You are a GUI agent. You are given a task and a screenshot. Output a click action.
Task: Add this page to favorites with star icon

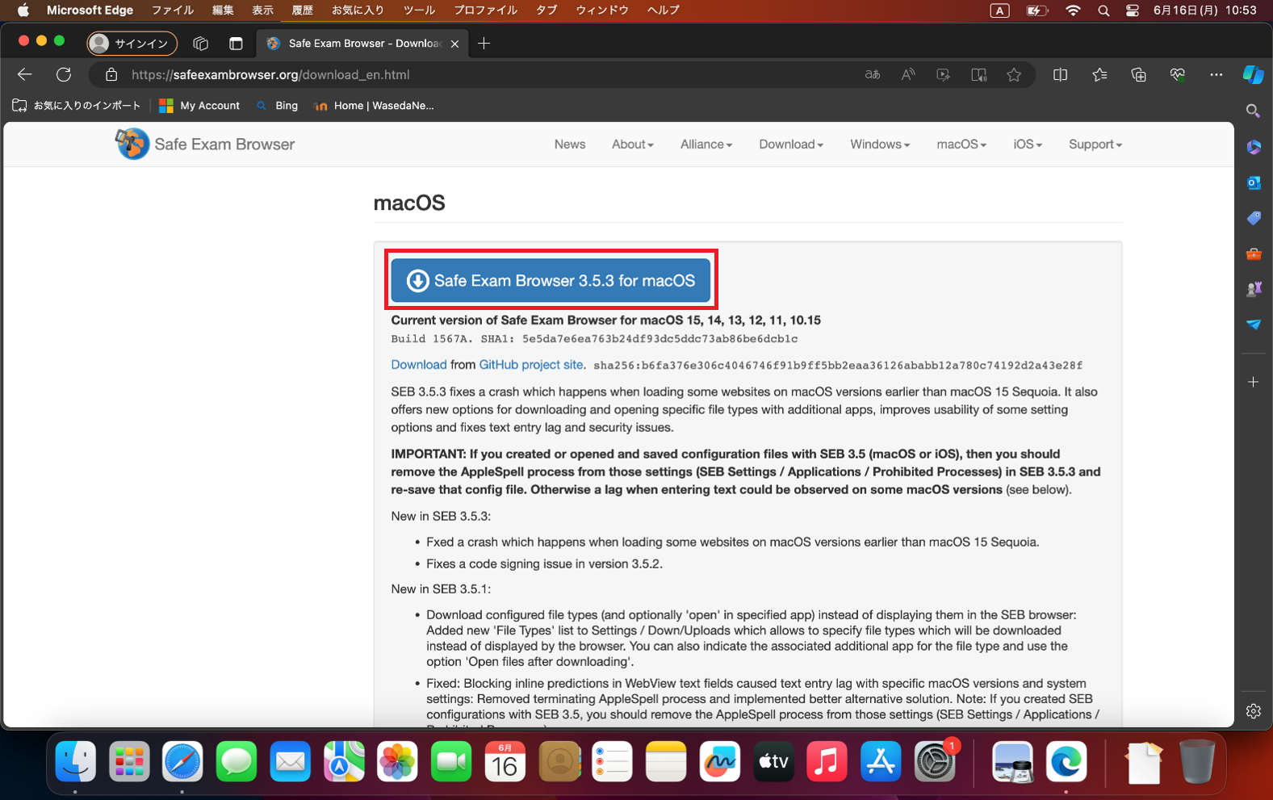click(x=1014, y=75)
